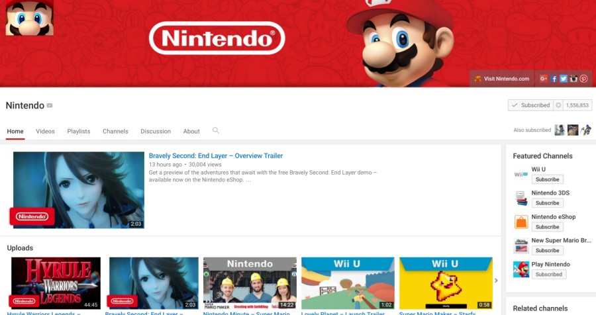
Task: Open second also-subscribed avatar
Action: point(573,130)
